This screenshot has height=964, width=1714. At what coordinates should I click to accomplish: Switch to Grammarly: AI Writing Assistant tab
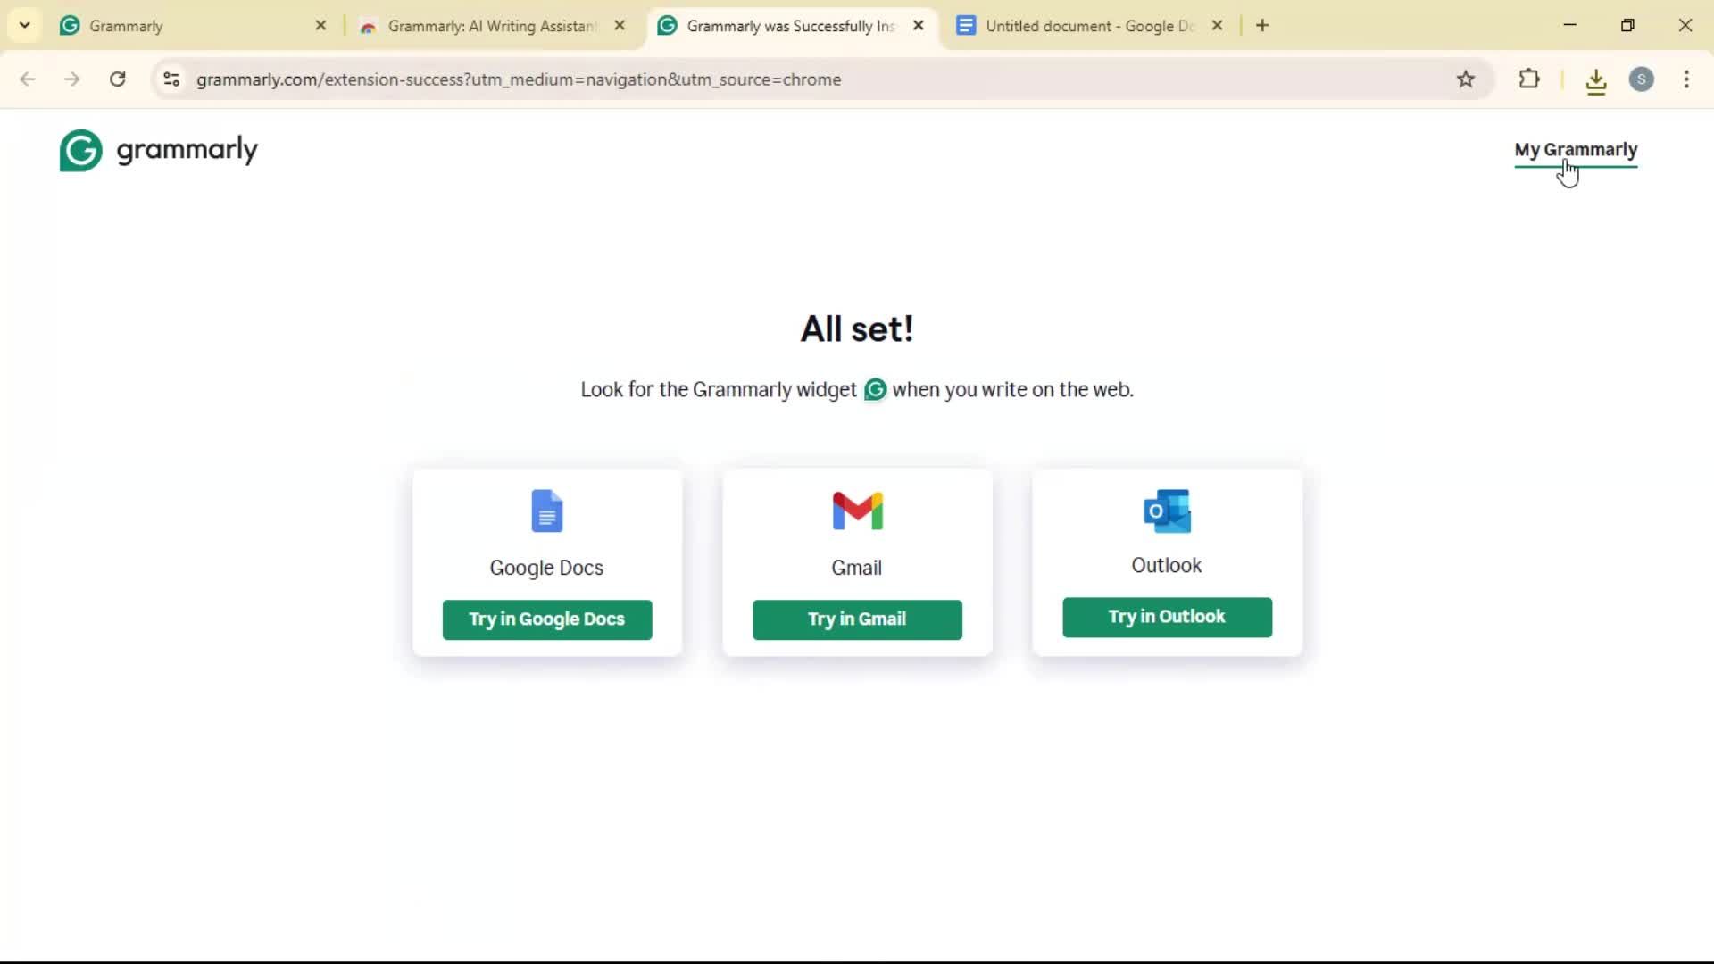(x=492, y=26)
